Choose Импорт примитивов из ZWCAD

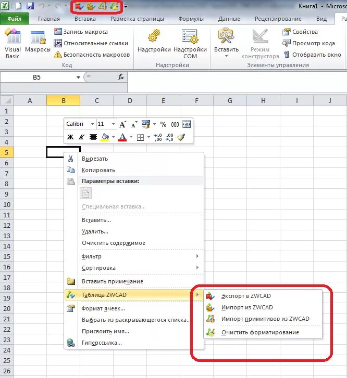click(263, 319)
